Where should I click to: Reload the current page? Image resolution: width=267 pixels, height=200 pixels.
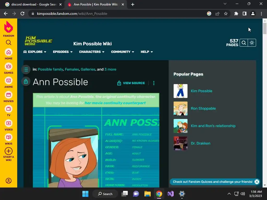[22, 14]
